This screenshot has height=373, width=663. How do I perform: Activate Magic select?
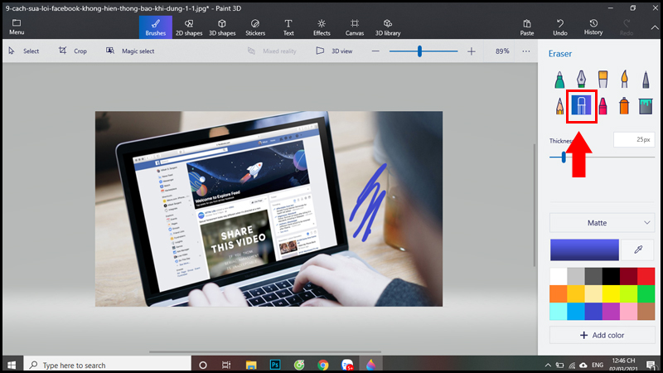point(130,51)
